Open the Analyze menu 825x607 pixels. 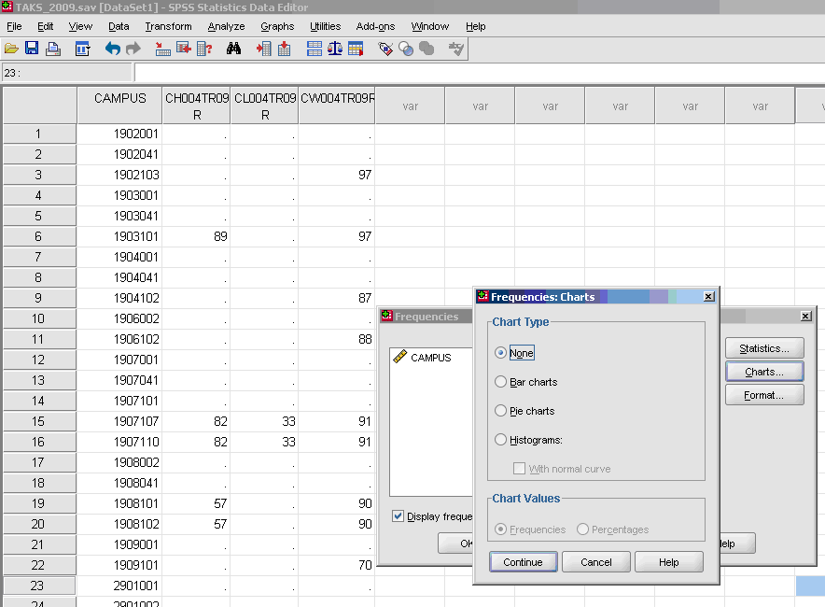(226, 26)
